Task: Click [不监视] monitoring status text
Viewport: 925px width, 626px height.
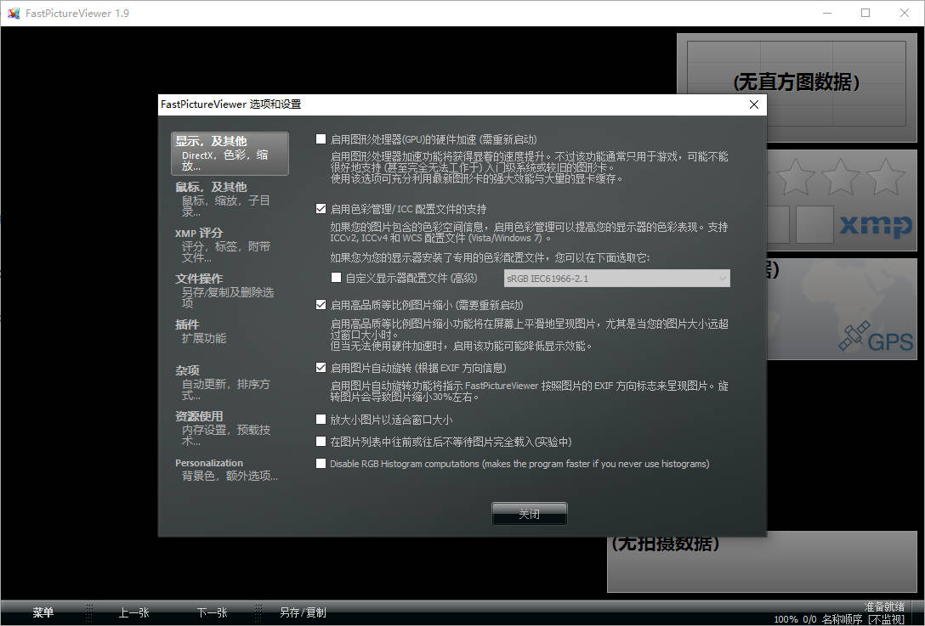Action: coord(886,619)
